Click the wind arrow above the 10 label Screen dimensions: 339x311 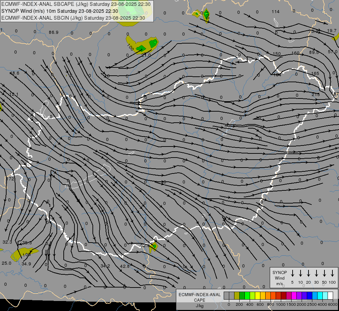point(301,273)
